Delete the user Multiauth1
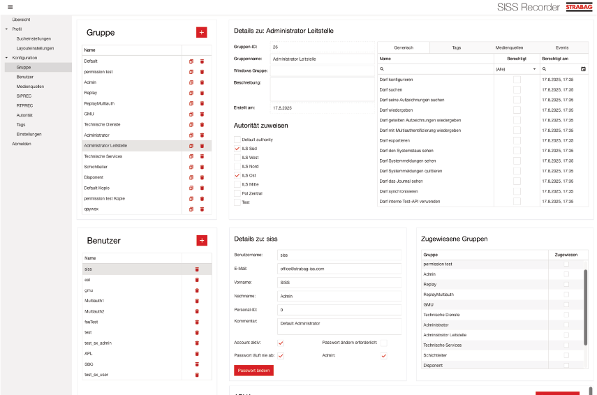This screenshot has width=597, height=395. pyautogui.click(x=197, y=301)
